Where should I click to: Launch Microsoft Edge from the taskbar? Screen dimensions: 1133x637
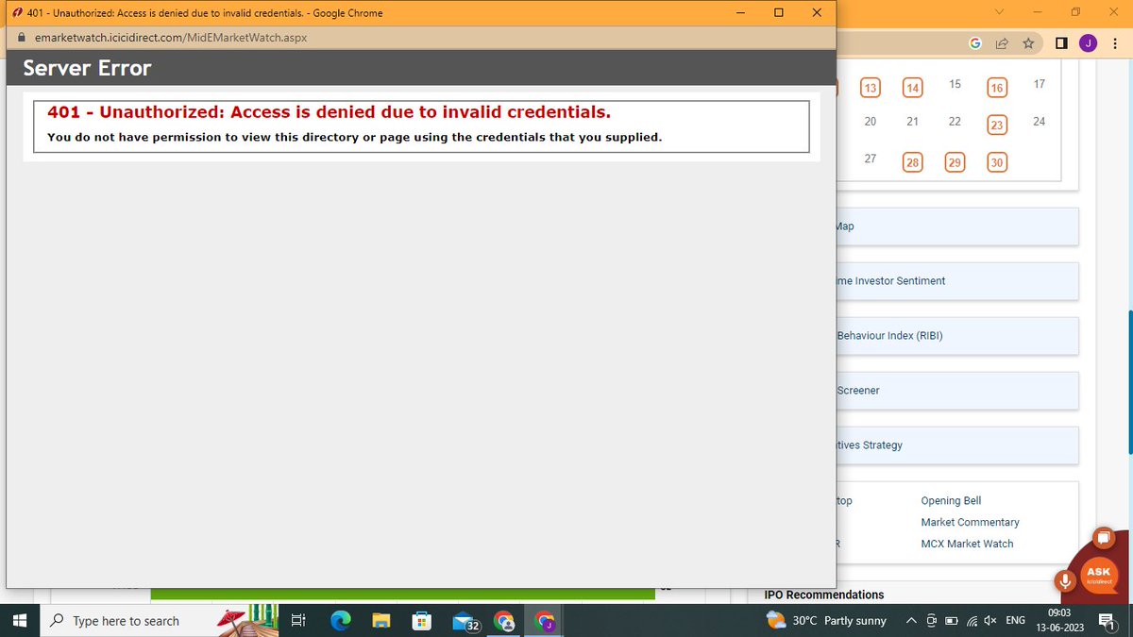tap(340, 620)
